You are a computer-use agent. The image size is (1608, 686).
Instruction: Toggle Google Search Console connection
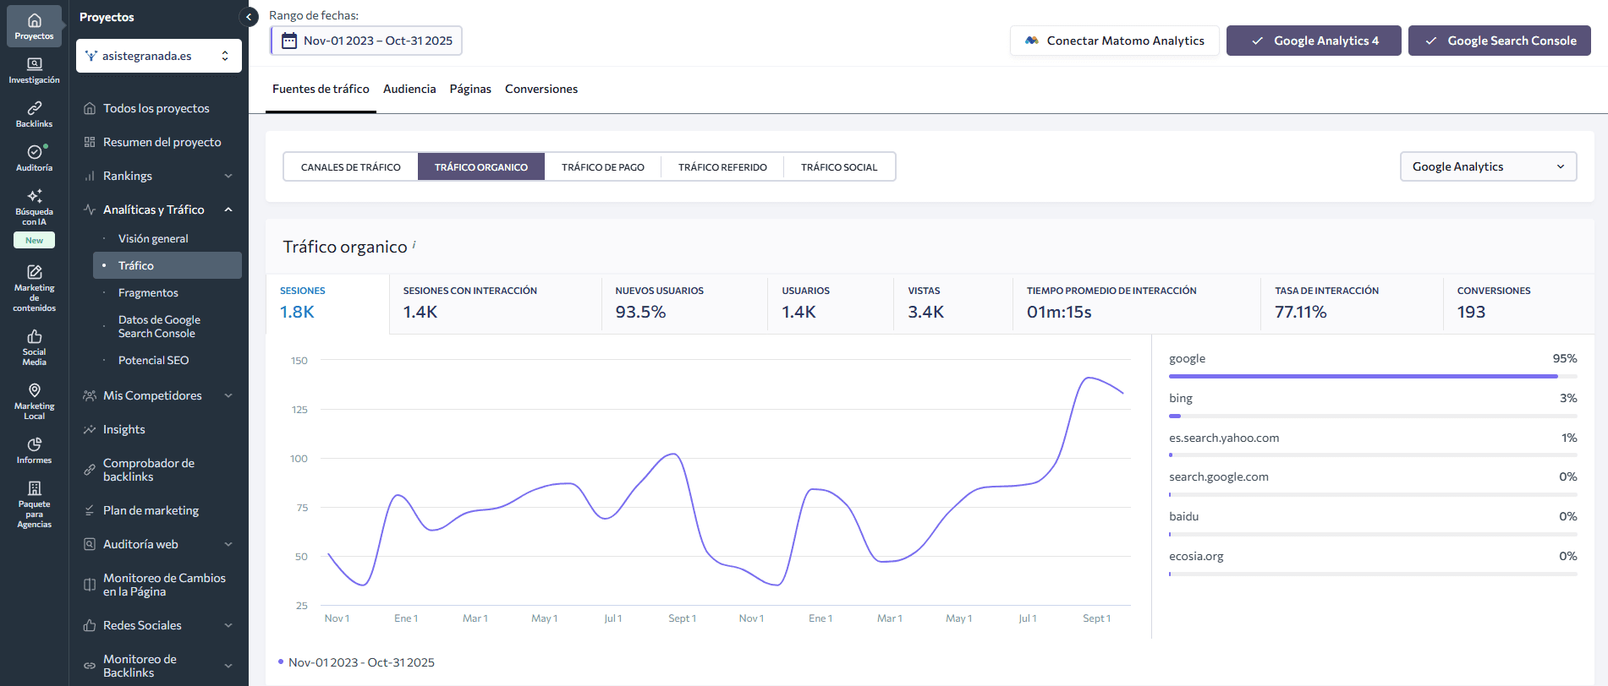coord(1499,41)
